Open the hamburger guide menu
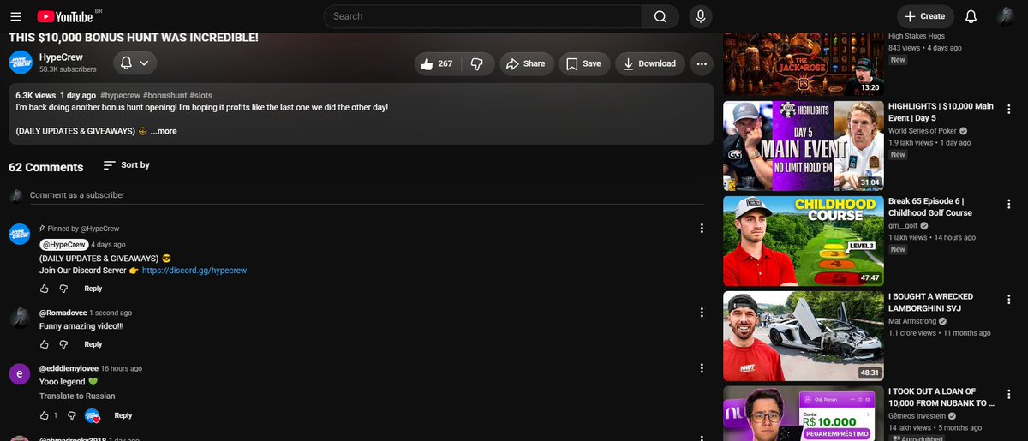Screen dimensions: 1028x441 pyautogui.click(x=16, y=16)
